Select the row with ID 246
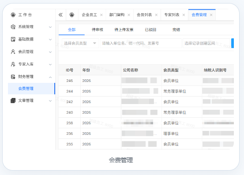Viewport: 244px width, 175px height. (146, 81)
